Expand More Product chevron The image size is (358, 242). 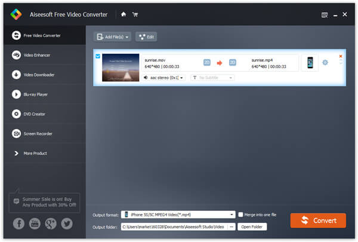tap(16, 153)
